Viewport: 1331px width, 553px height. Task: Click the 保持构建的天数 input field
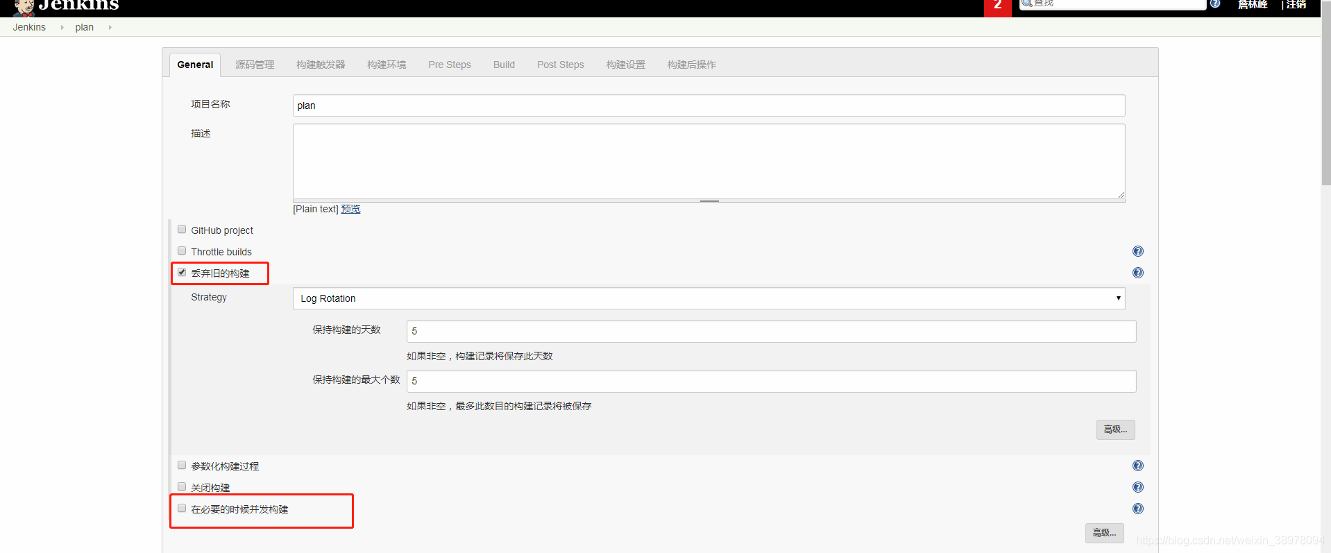coord(770,331)
